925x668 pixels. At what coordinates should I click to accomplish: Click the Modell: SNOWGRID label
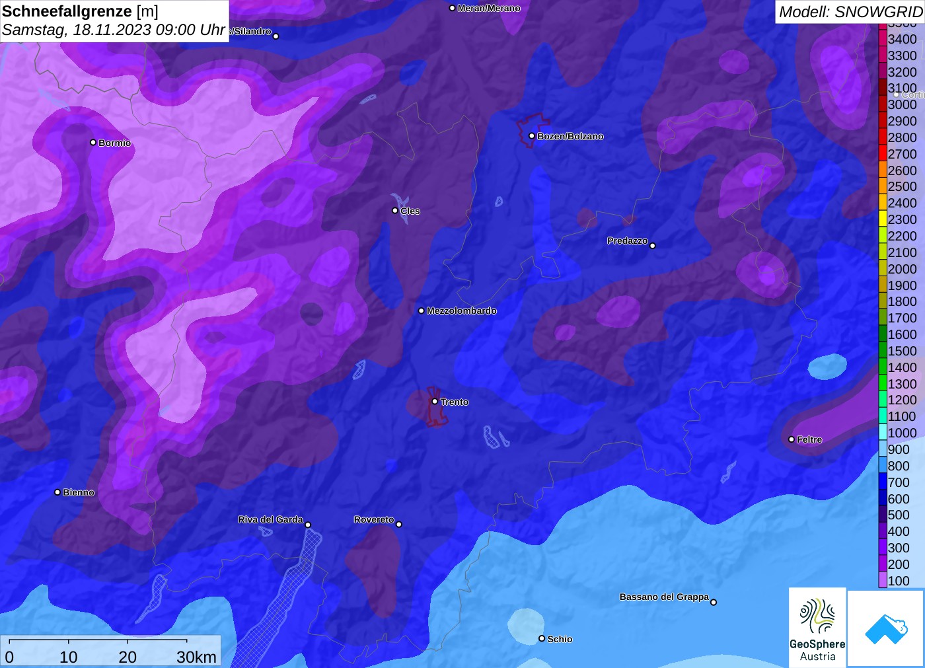[850, 12]
